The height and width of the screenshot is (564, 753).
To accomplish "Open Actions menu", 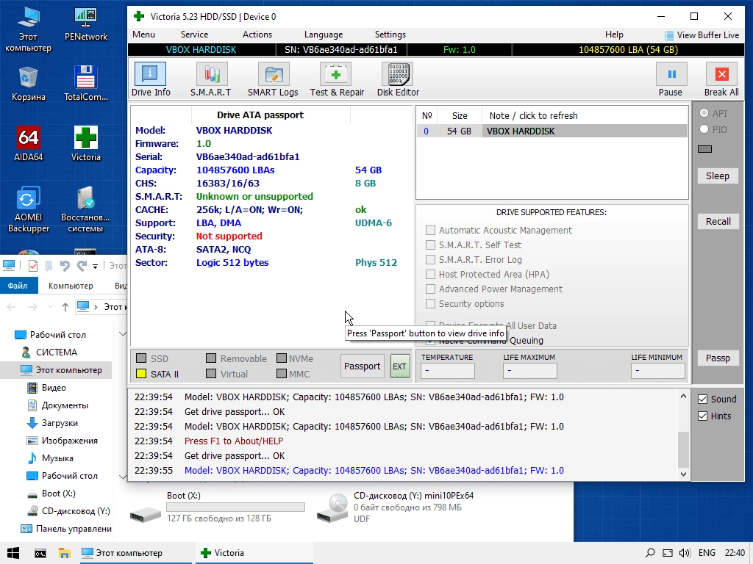I will point(257,35).
